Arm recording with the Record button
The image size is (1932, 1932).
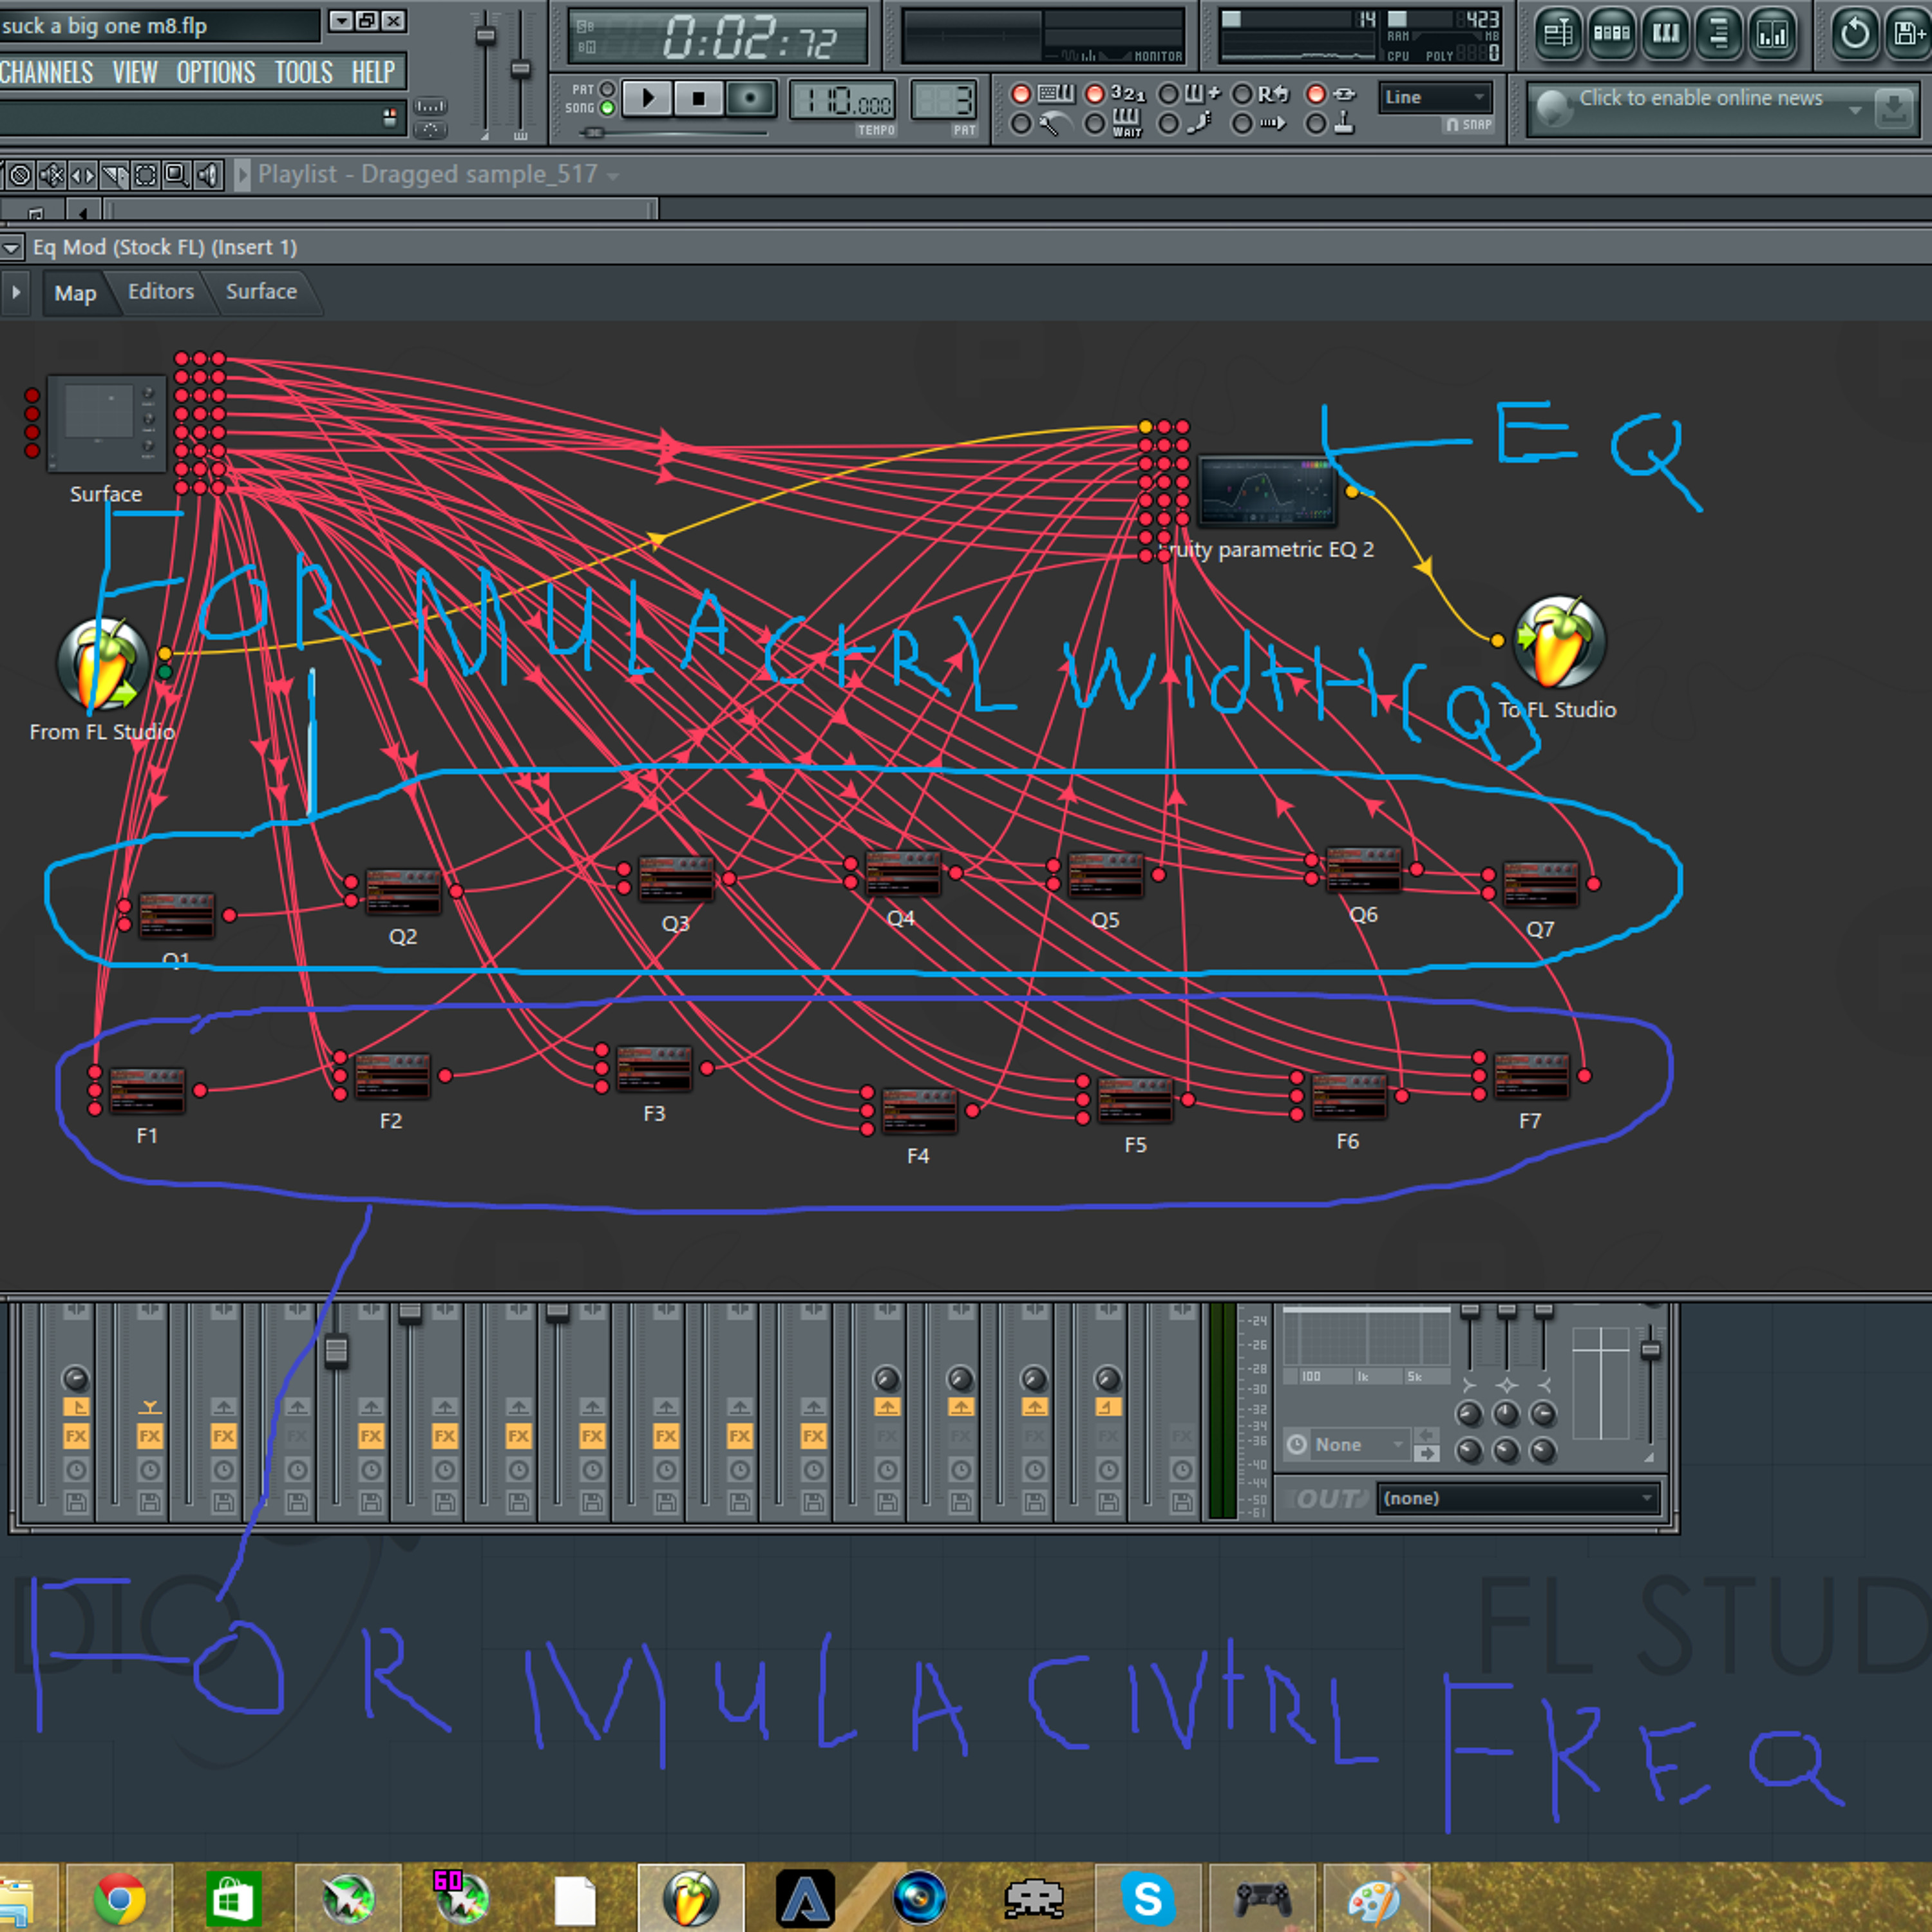coord(750,98)
